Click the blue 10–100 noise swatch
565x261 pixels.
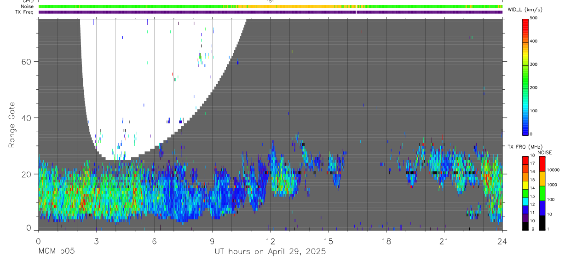[x=542, y=208]
